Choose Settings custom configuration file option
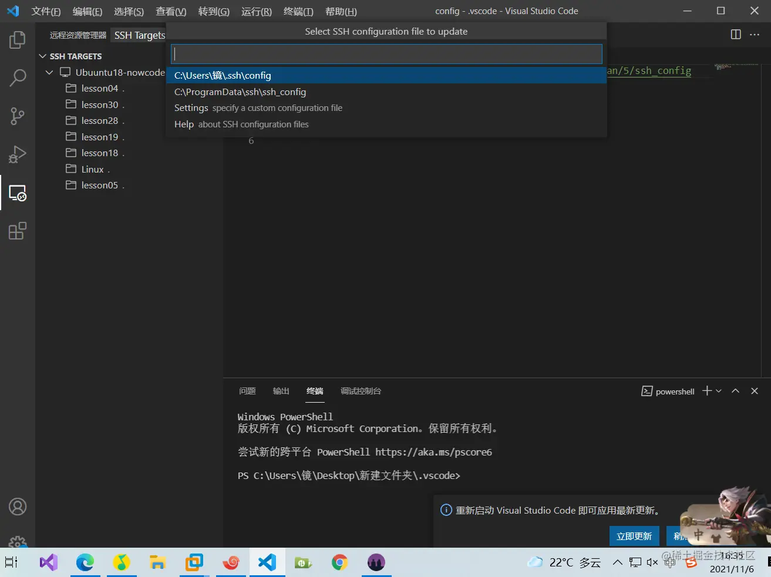This screenshot has height=577, width=771. tap(386, 108)
